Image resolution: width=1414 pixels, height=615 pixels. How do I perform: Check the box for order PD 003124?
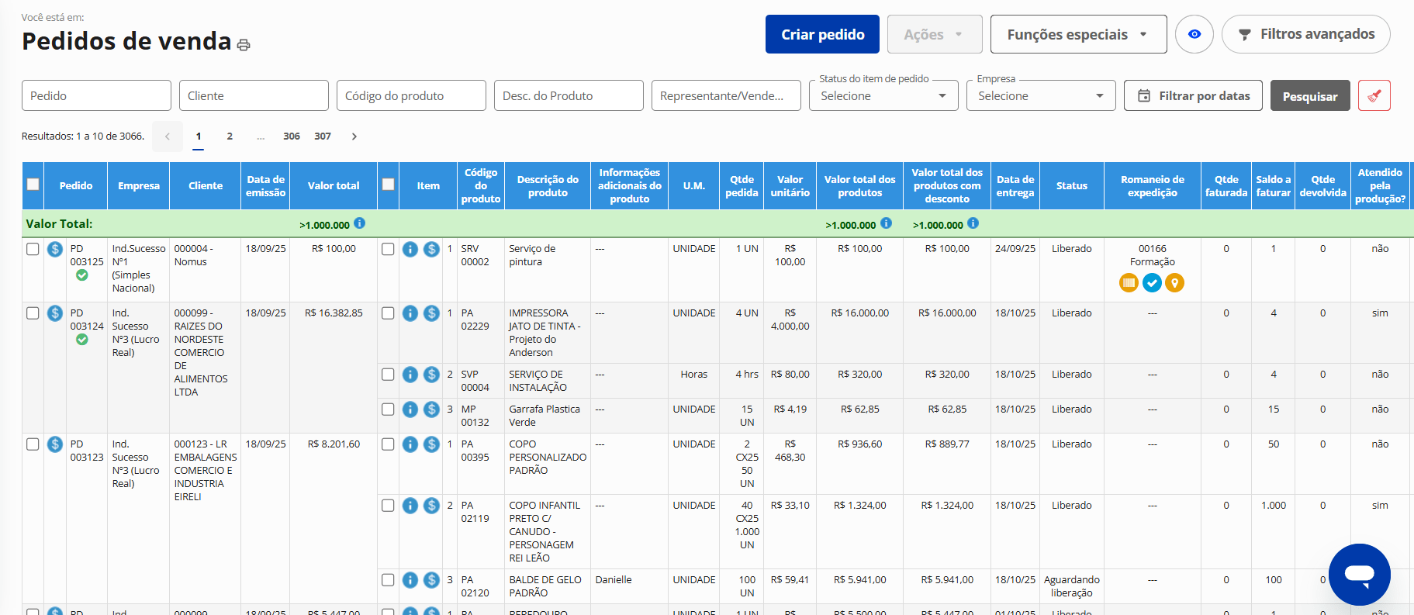33,313
